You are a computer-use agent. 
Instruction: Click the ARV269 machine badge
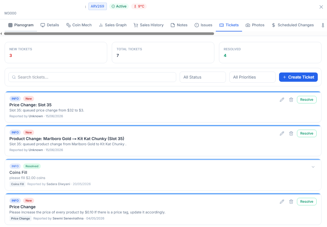(x=97, y=6)
